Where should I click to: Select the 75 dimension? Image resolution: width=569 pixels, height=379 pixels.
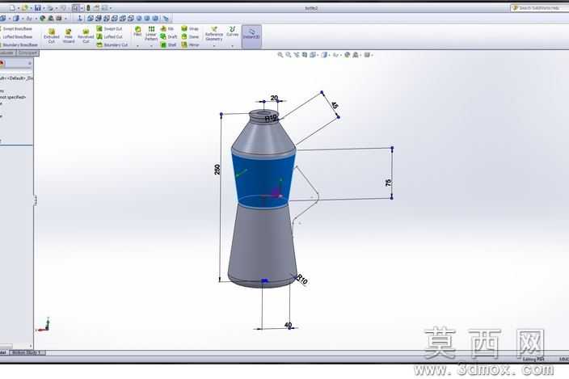pos(389,183)
